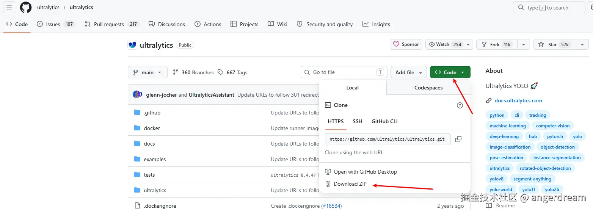Expand the Star lists dropdown arrow
The width and height of the screenshot is (593, 210).
tap(582, 44)
